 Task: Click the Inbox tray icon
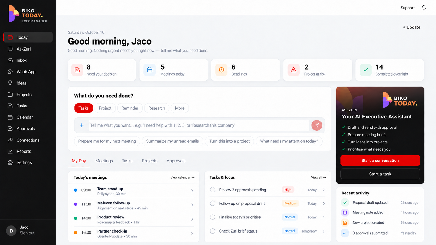pyautogui.click(x=10, y=60)
